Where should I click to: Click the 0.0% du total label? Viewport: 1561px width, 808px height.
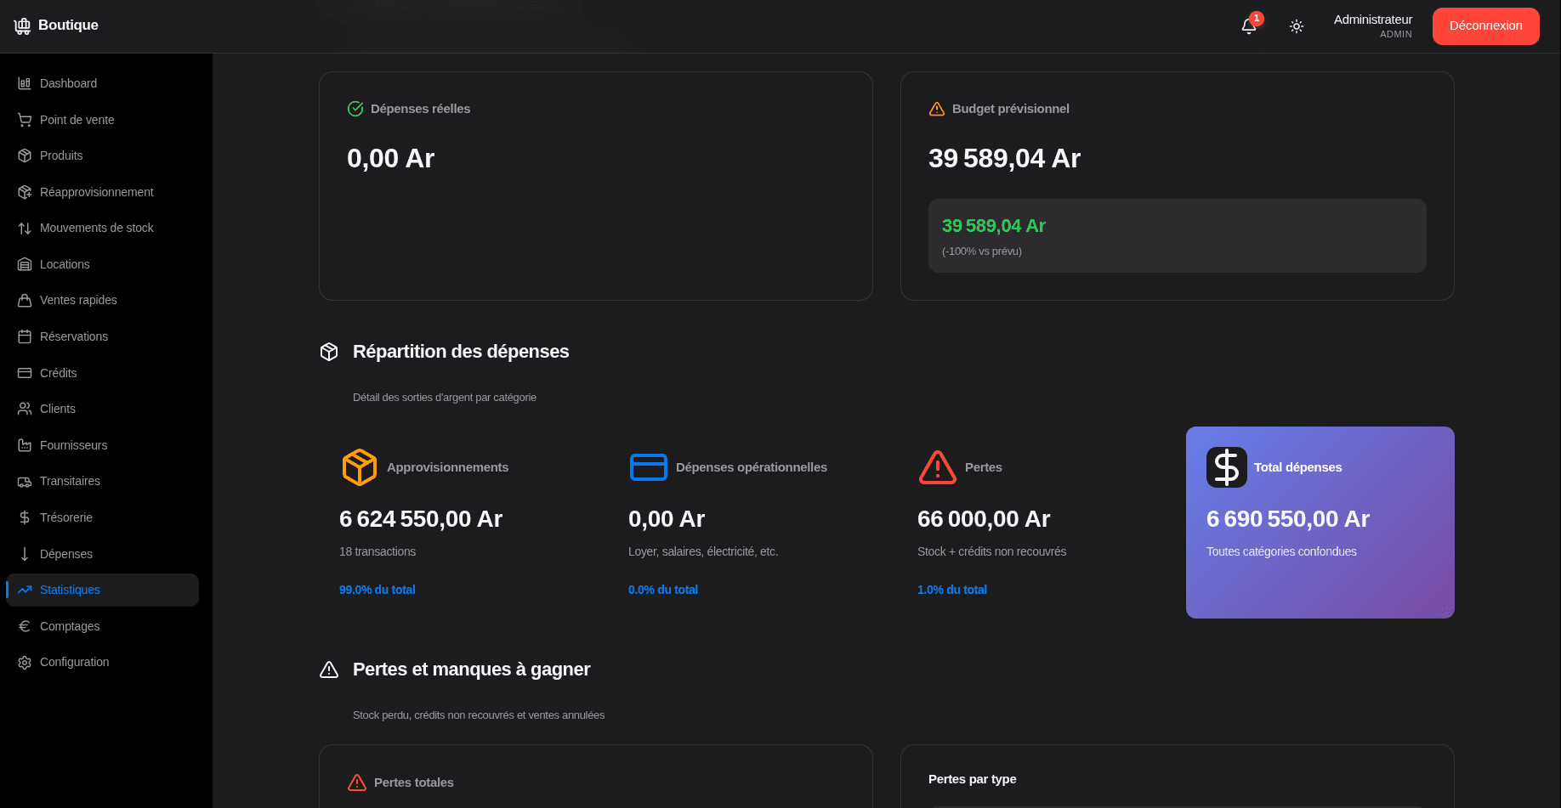click(x=663, y=590)
